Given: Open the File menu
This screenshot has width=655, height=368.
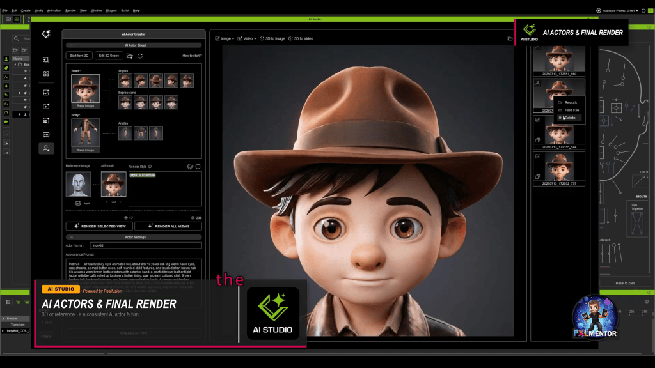Looking at the screenshot, I should tap(4, 10).
